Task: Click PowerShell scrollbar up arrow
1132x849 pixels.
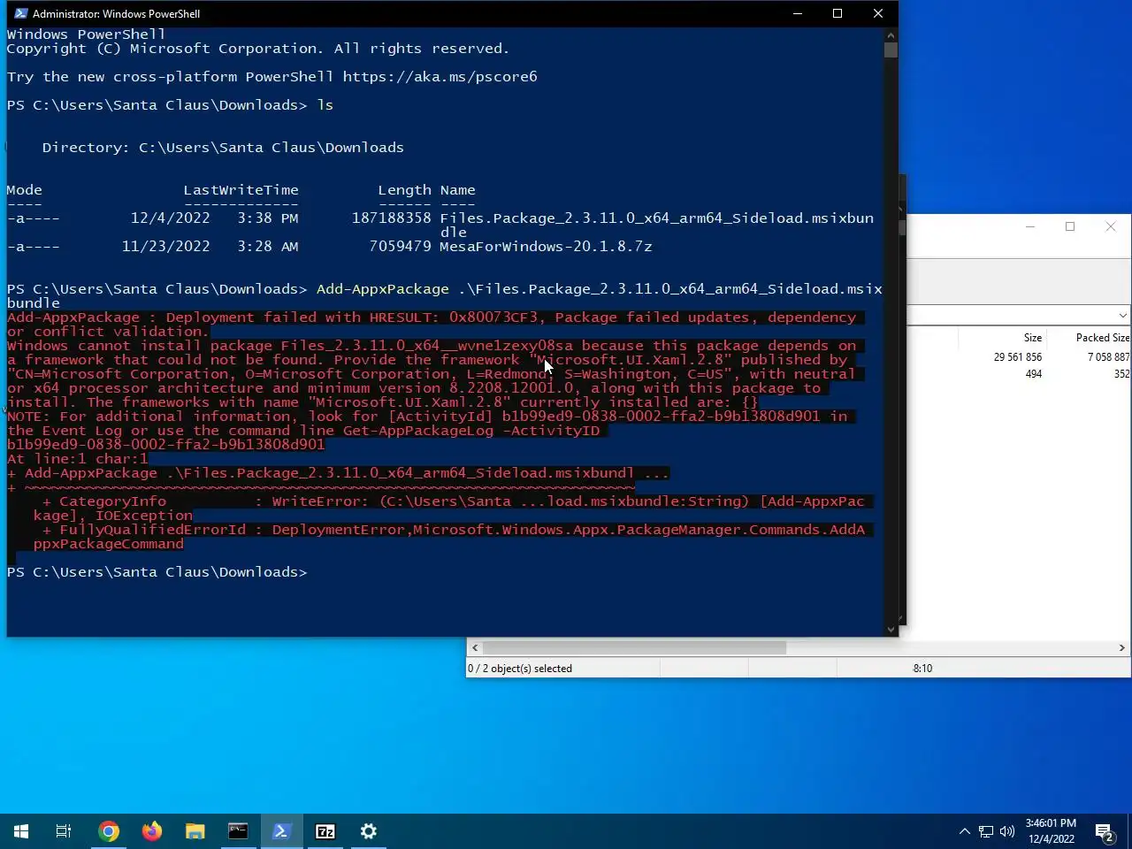Action: point(891,34)
